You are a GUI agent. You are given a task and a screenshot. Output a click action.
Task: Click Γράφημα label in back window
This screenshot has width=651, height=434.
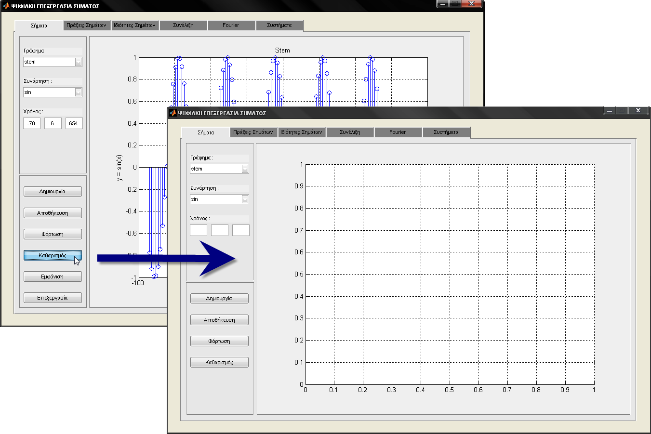tap(35, 51)
